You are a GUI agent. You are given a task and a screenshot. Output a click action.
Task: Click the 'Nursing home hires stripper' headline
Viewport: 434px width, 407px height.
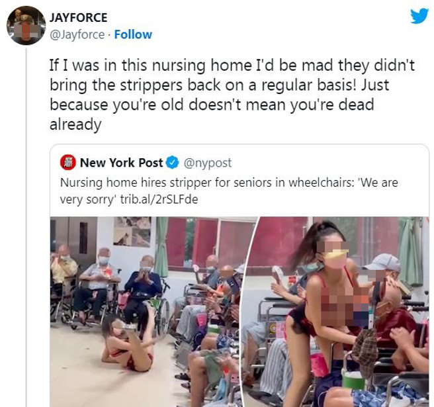click(x=229, y=183)
